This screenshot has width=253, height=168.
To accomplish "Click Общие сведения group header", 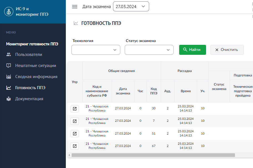I will point(121,71).
